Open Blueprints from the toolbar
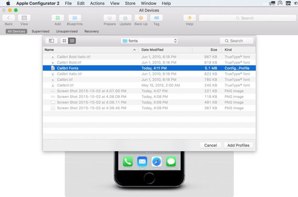 (74, 18)
